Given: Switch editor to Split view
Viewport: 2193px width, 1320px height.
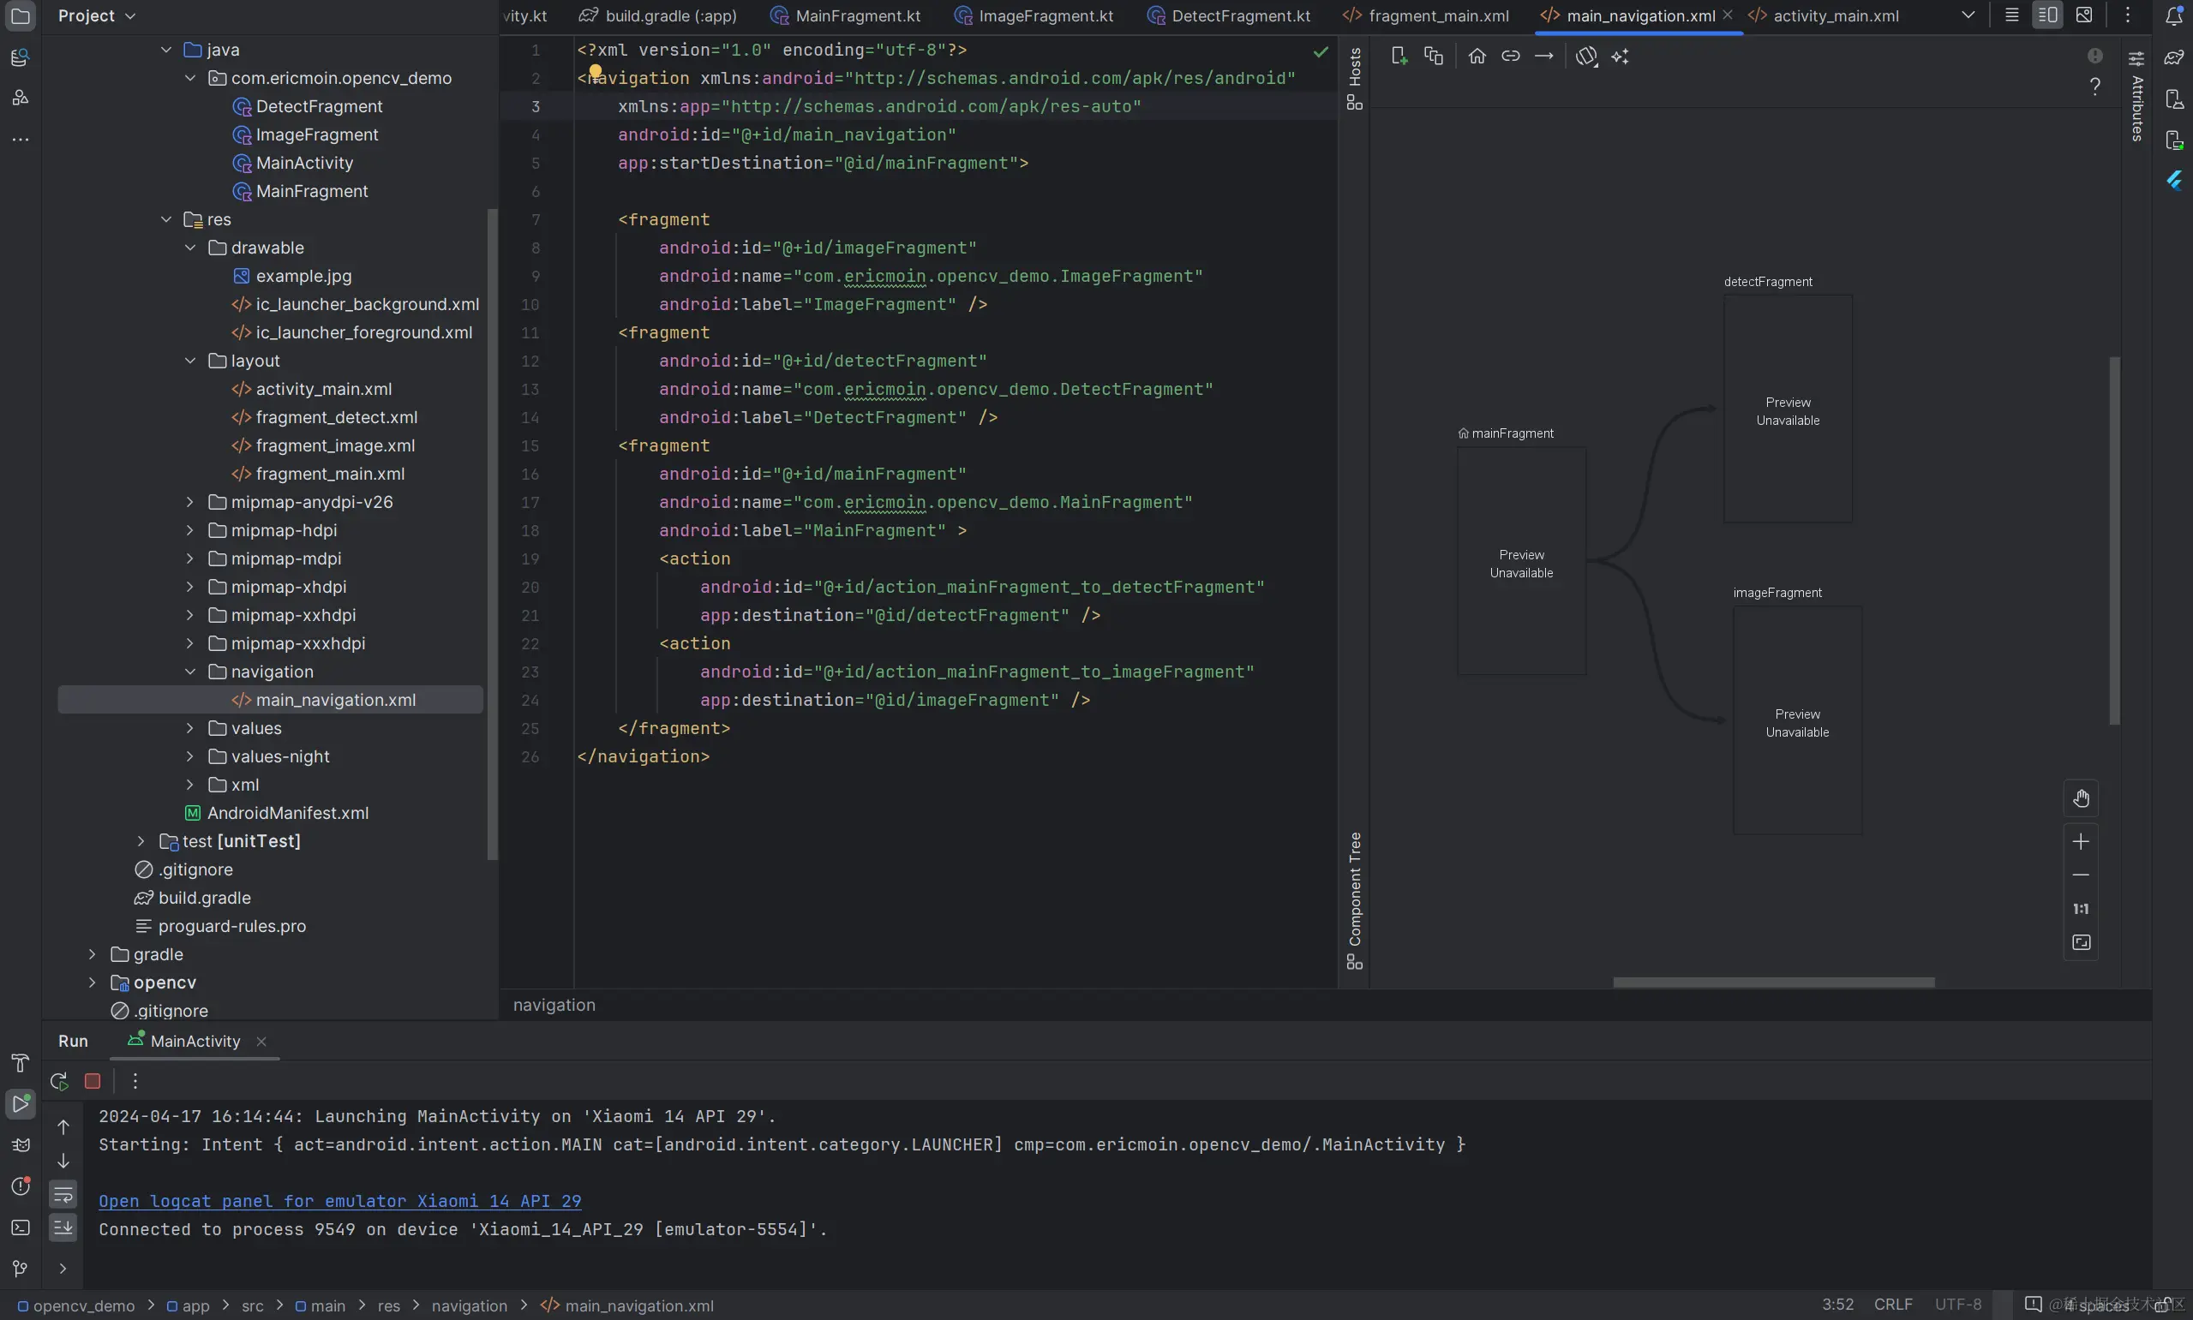Looking at the screenshot, I should 2047,15.
